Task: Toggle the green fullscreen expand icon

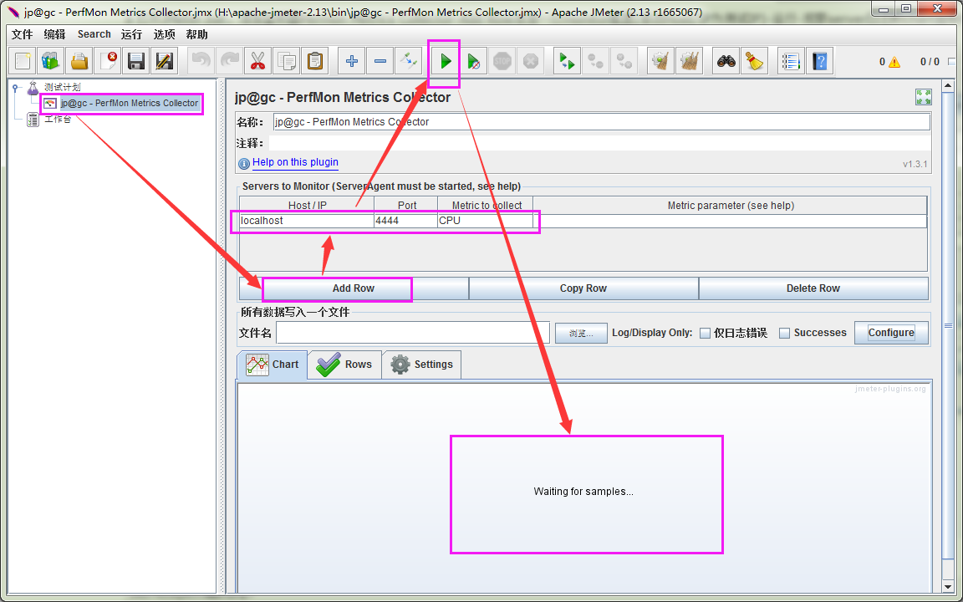Action: 923,96
